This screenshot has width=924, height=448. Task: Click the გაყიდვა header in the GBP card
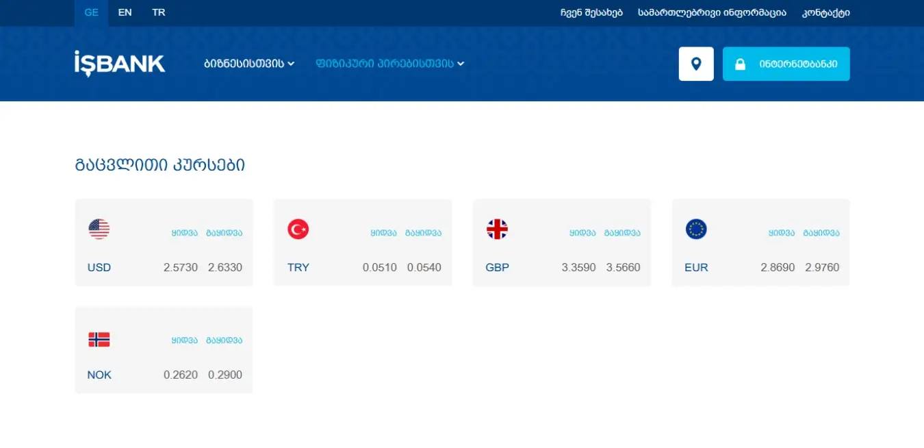pos(623,233)
